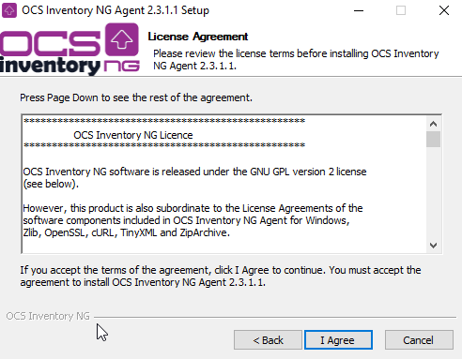Click the license scrollbar up arrow

(433, 124)
